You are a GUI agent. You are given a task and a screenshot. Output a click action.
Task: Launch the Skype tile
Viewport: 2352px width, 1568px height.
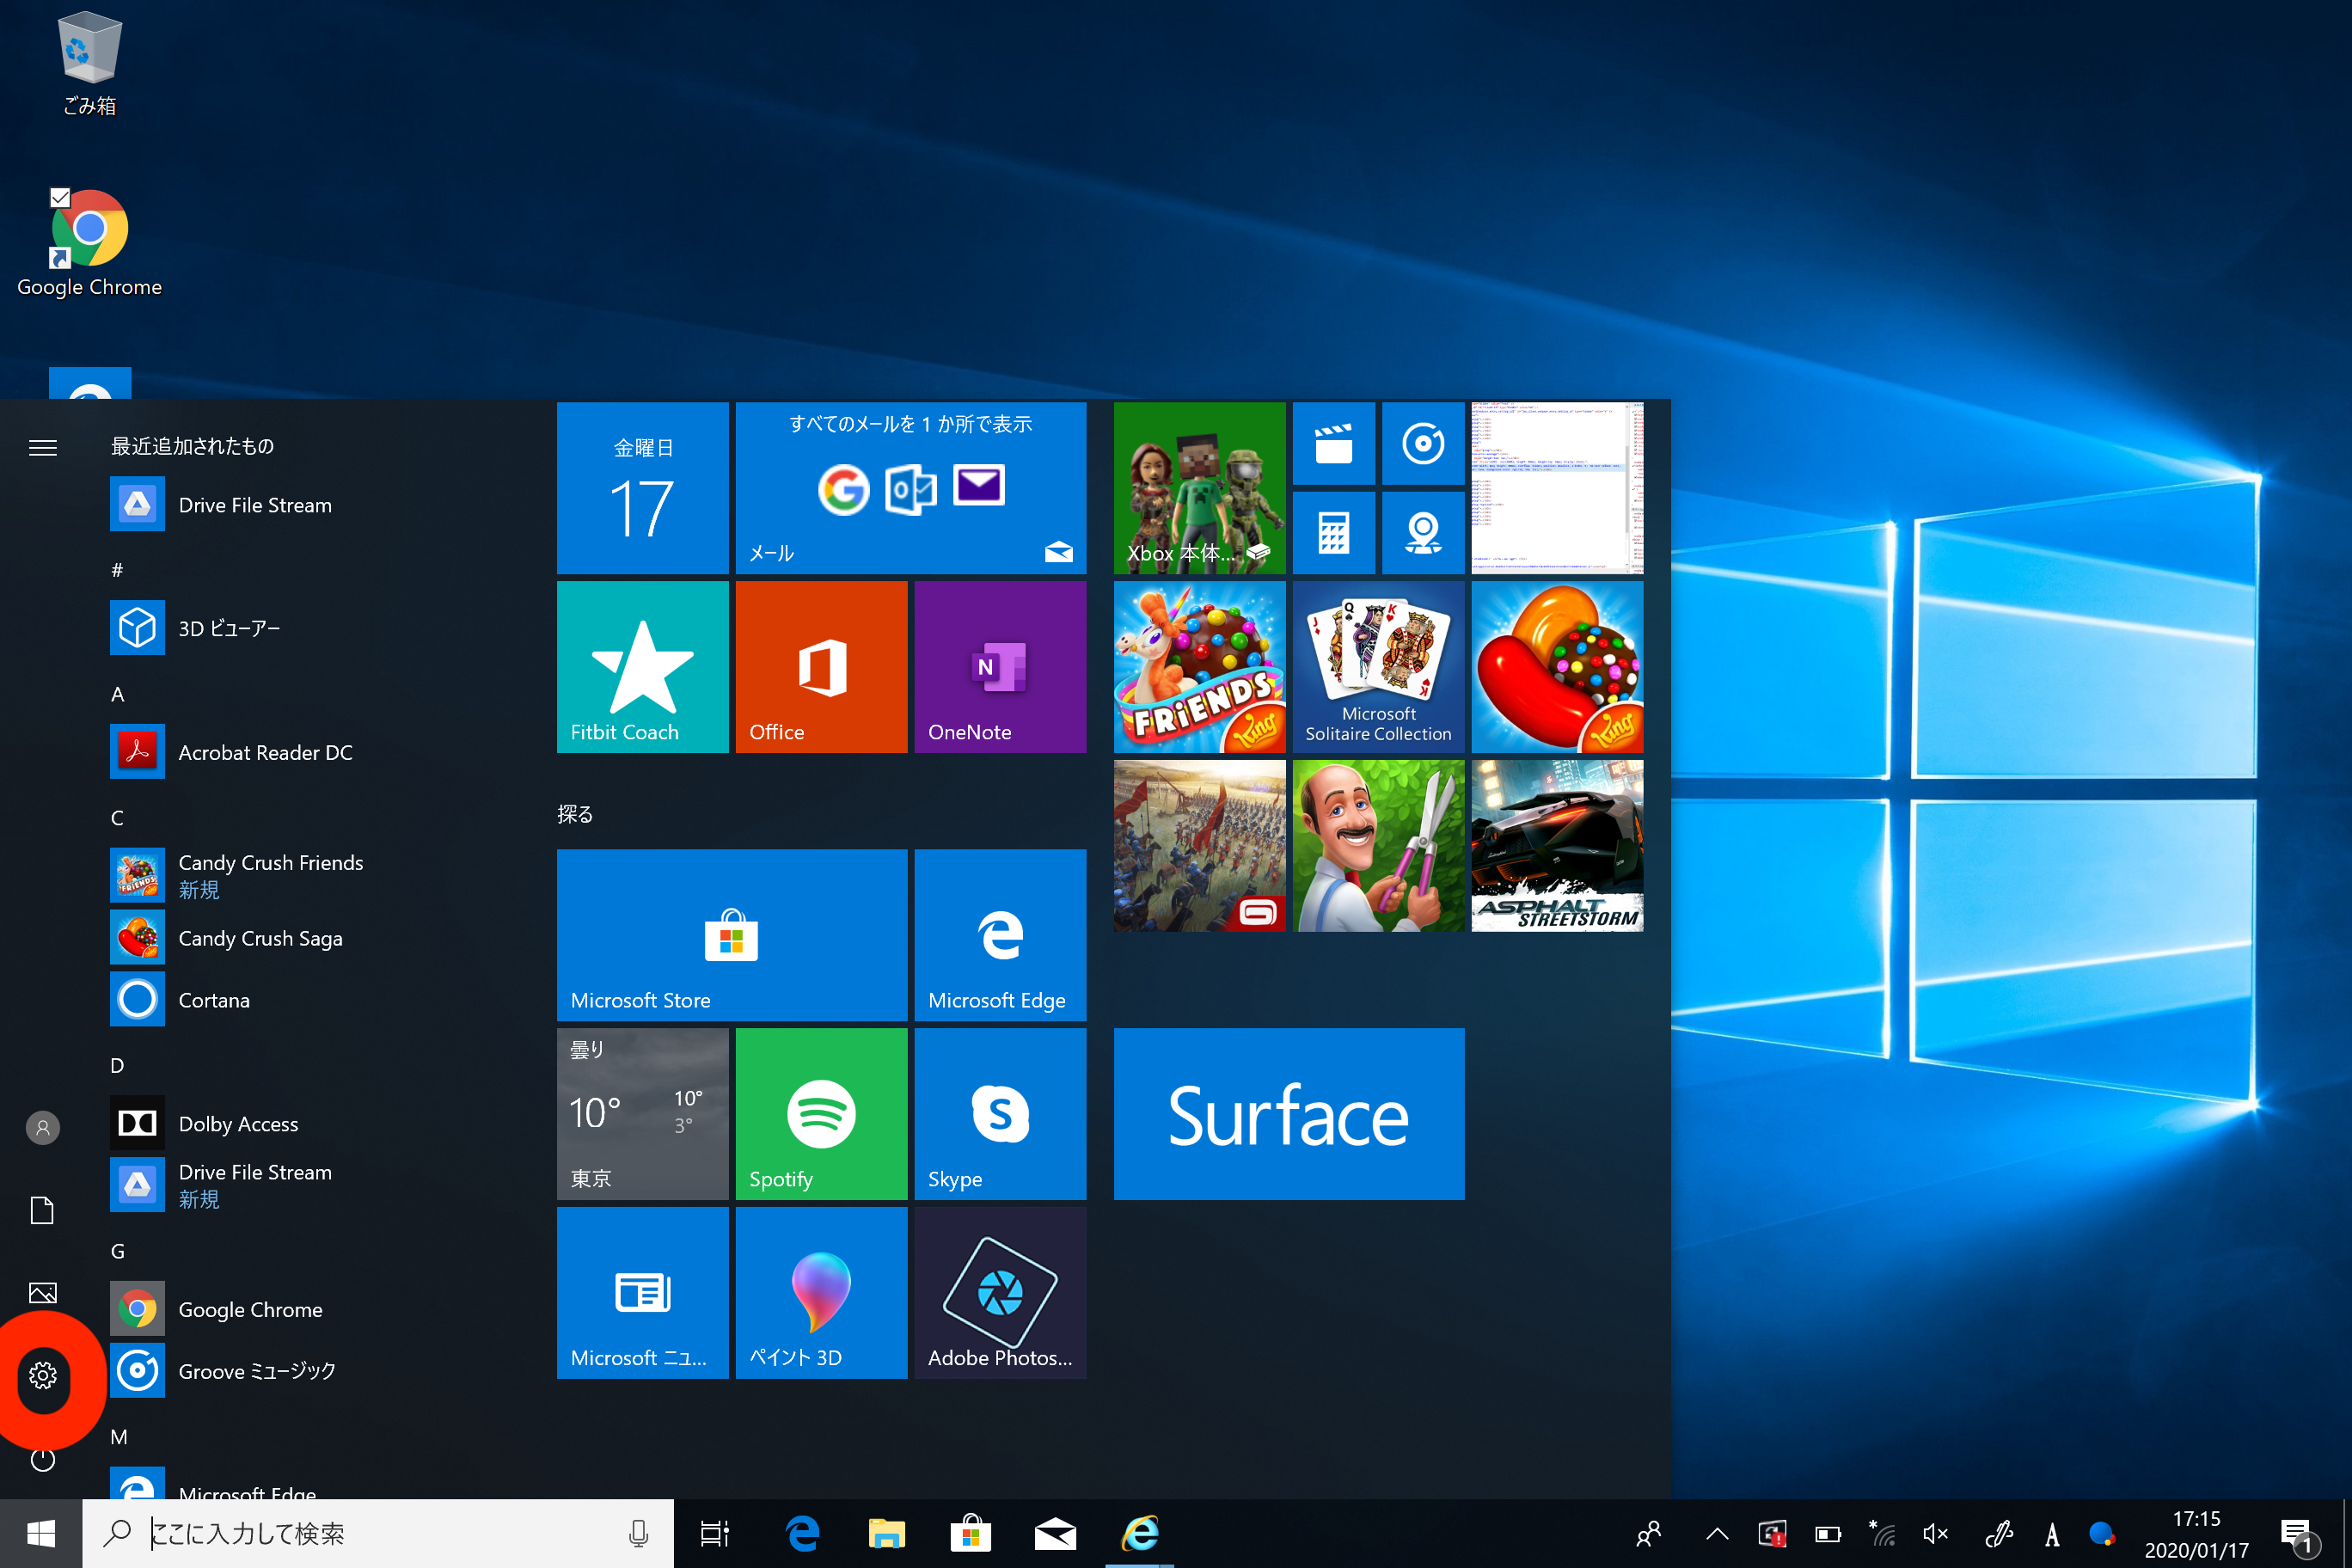click(x=1000, y=1114)
